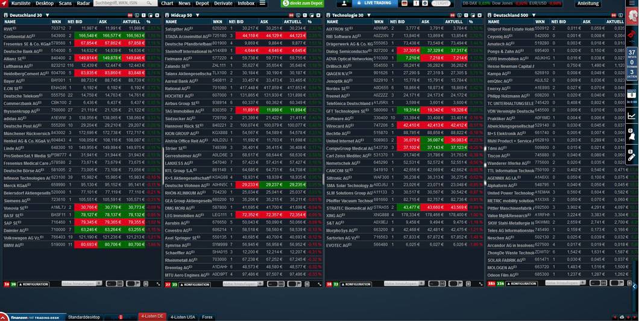Viewport: 639px width, 321px height.
Task: Click the finanzen.net round logo button bottom-left
Action: [5, 317]
